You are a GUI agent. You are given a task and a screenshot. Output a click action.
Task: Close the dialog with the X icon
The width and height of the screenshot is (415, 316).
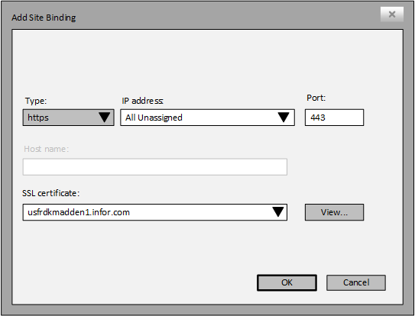click(392, 15)
